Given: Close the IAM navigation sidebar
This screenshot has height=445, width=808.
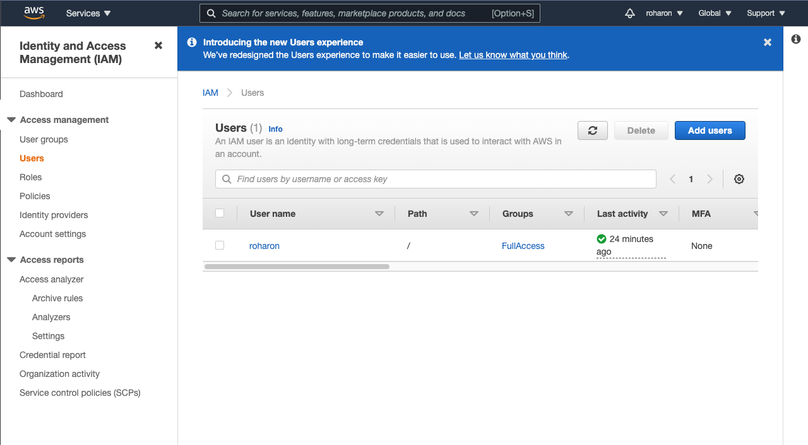Looking at the screenshot, I should tap(158, 45).
